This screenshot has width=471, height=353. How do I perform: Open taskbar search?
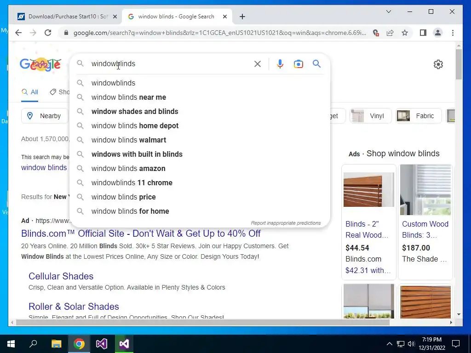33,343
